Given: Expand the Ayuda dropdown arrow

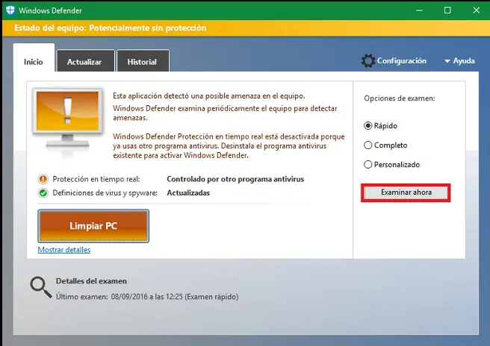Looking at the screenshot, I should [447, 61].
